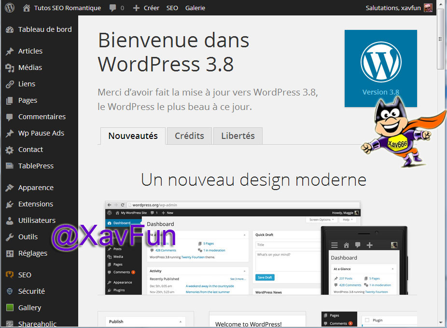Click the TablePress table icon
The image size is (447, 328).
pyautogui.click(x=10, y=166)
